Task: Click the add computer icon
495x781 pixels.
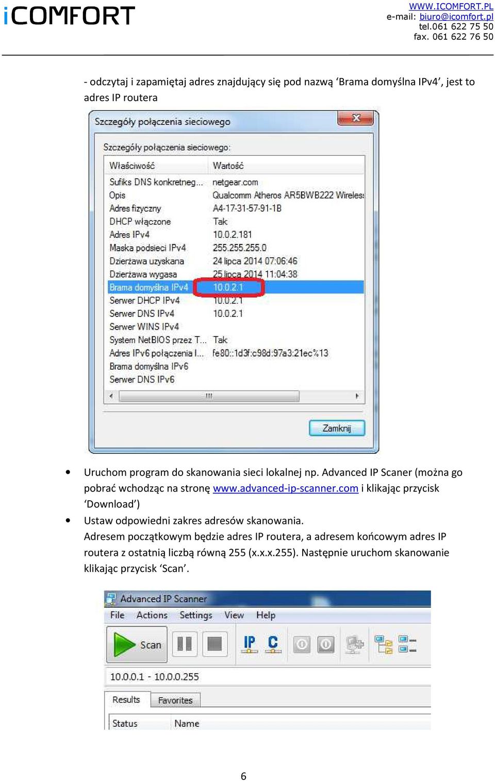Action: coord(354,644)
